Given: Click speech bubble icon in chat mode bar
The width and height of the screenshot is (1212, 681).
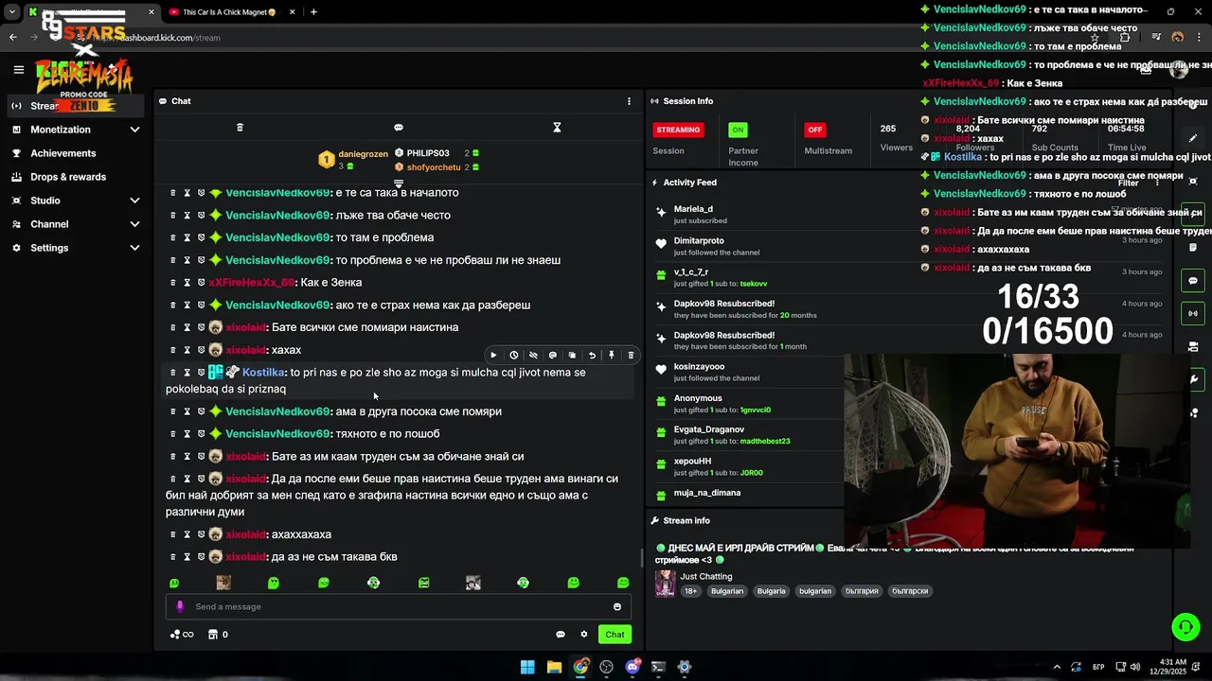Looking at the screenshot, I should coord(399,128).
